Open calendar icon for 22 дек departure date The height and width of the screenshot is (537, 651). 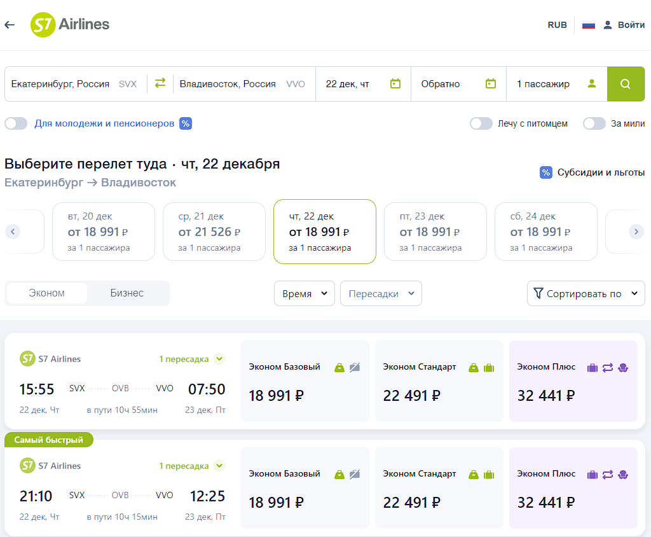point(395,83)
